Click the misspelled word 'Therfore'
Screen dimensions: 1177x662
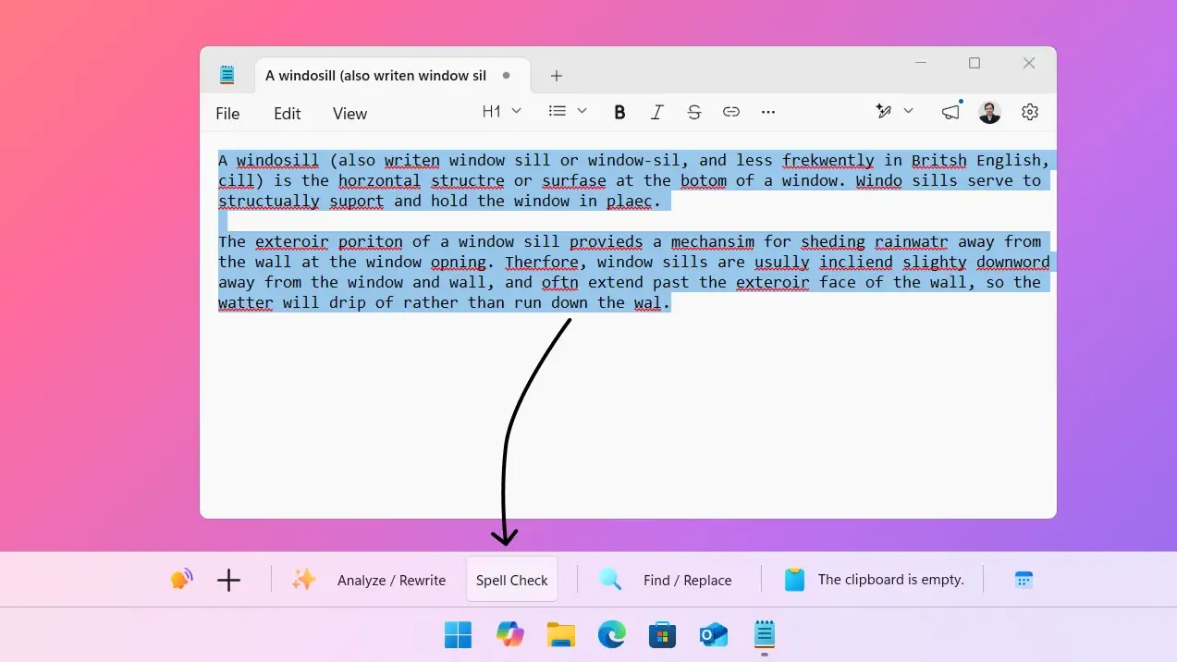(541, 262)
